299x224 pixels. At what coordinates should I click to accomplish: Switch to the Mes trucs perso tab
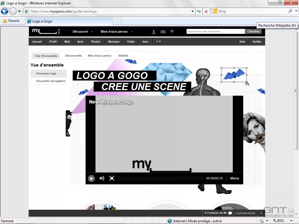tap(100, 56)
